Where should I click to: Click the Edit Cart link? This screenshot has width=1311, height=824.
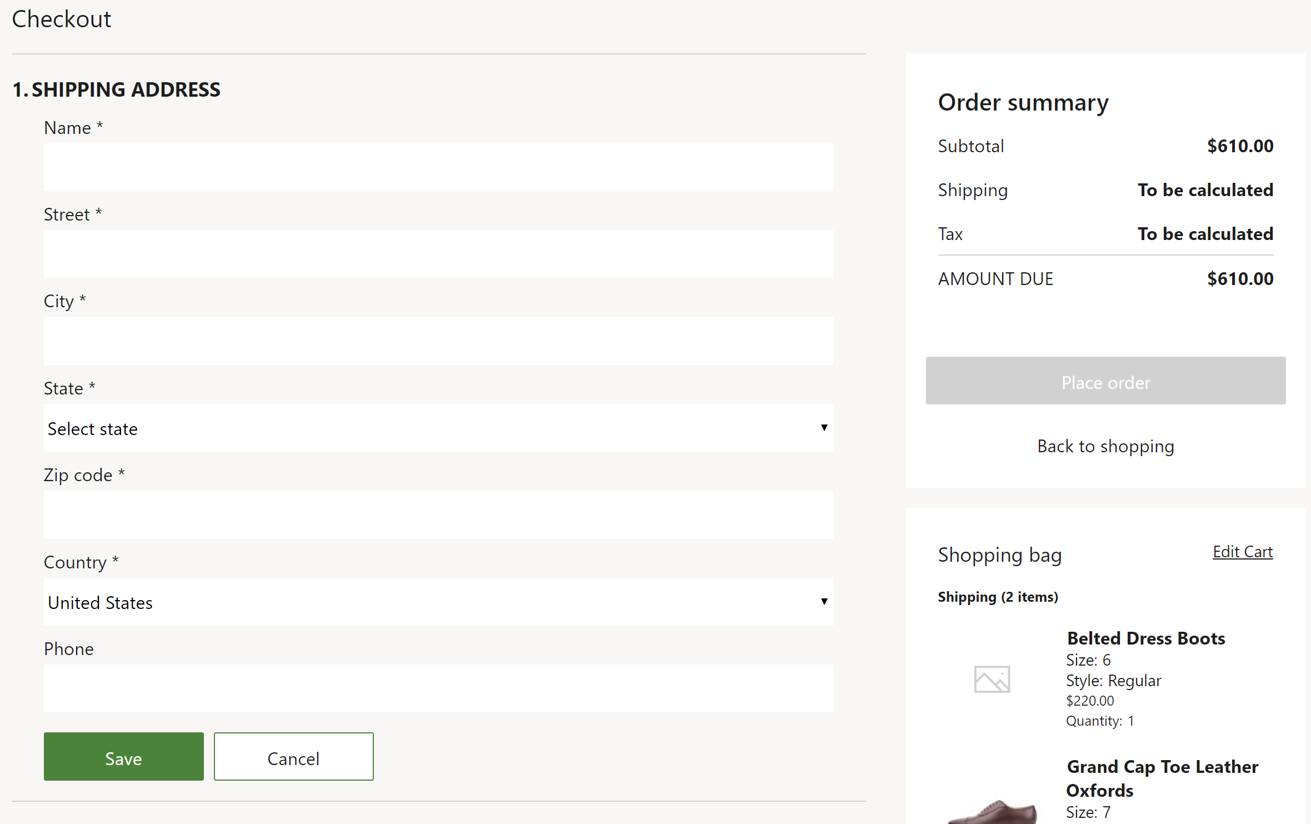pyautogui.click(x=1243, y=552)
